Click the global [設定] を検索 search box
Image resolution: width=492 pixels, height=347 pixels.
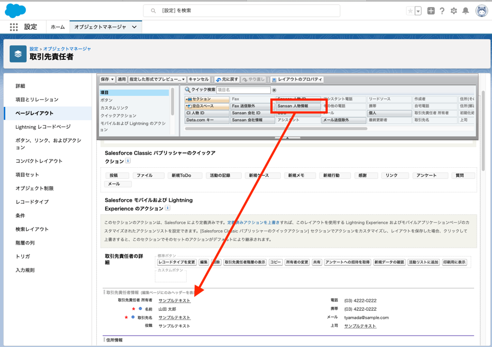(x=241, y=10)
